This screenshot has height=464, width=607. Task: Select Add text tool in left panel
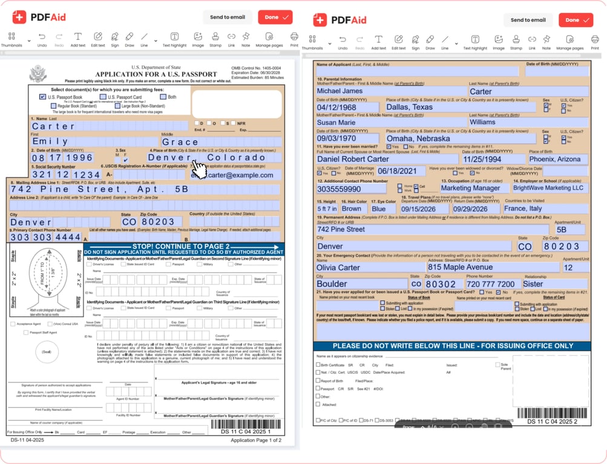coord(78,40)
